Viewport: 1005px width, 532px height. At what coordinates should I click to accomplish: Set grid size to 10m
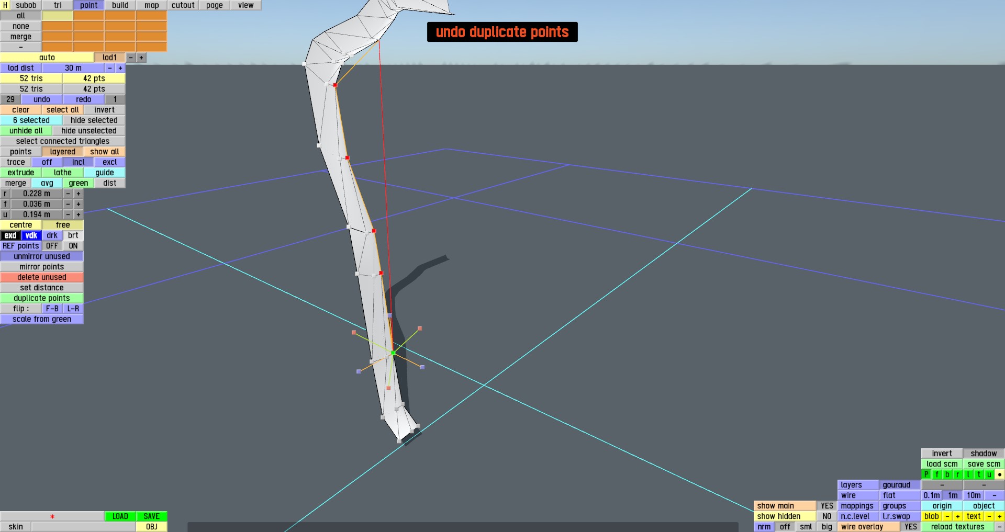click(974, 495)
